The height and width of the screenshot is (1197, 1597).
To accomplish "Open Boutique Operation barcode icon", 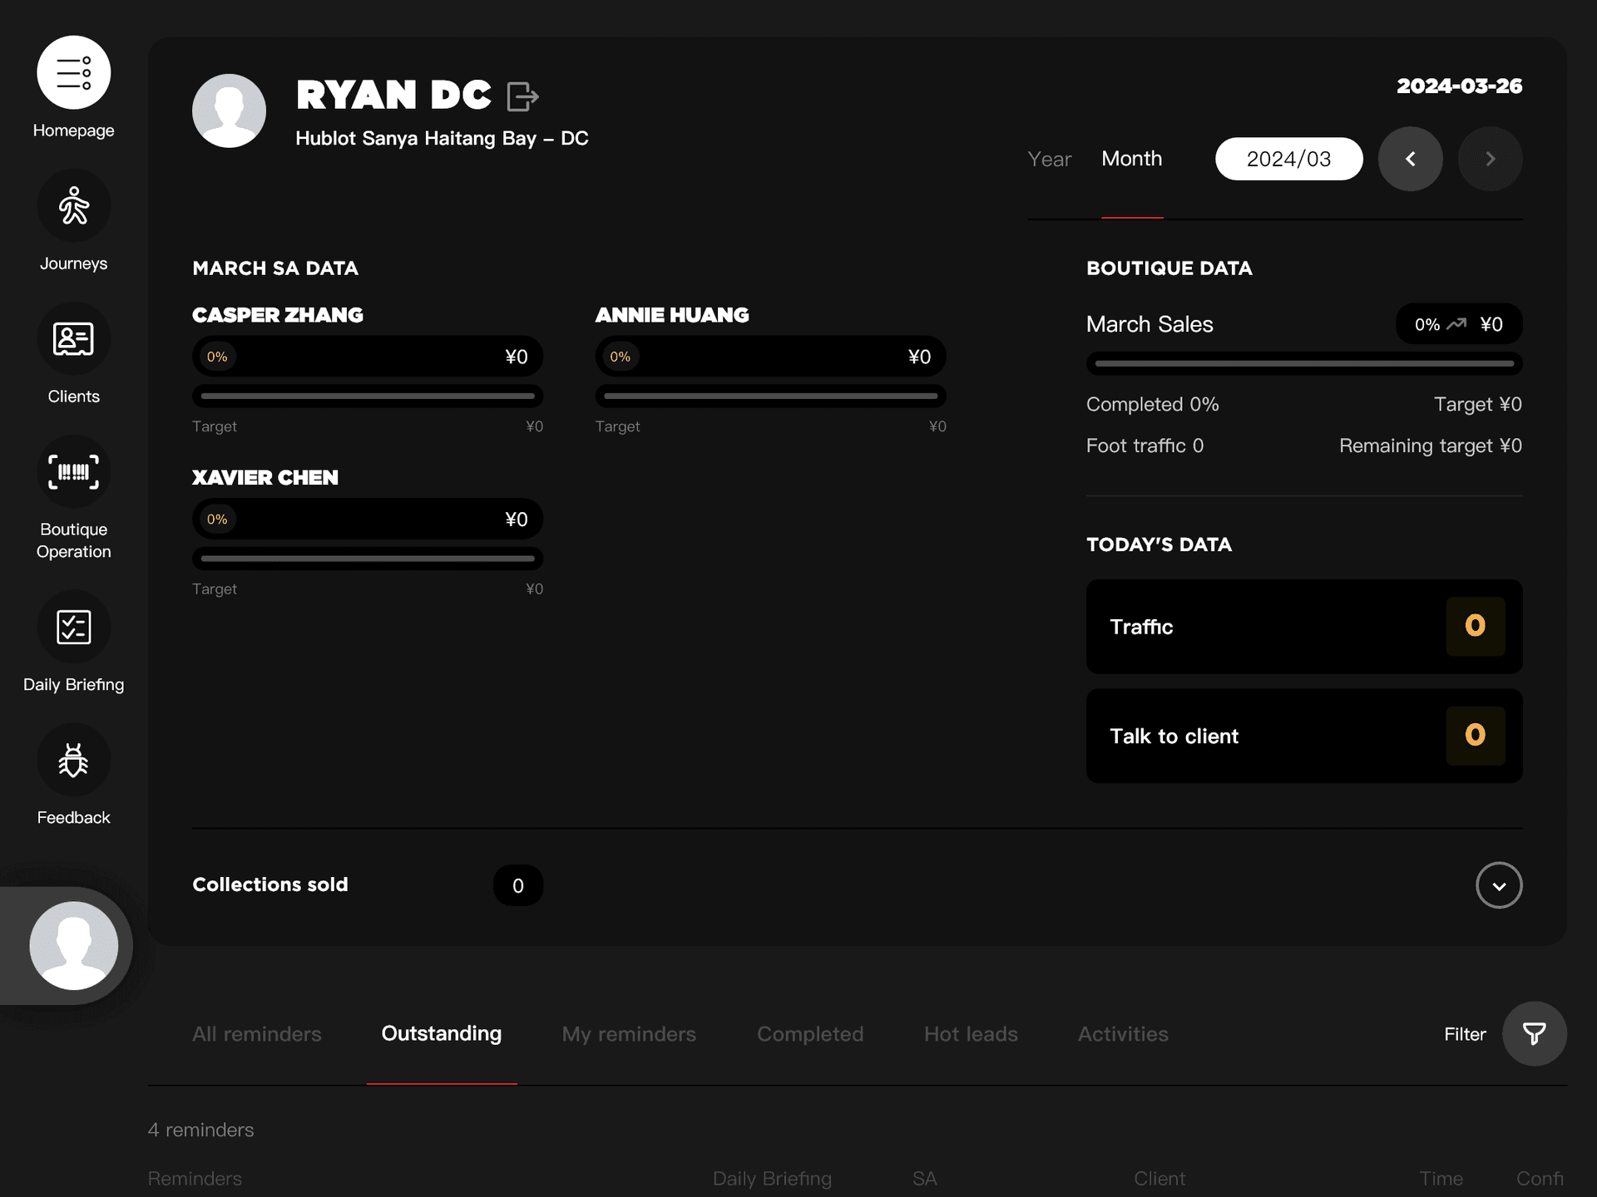I will click(x=73, y=472).
